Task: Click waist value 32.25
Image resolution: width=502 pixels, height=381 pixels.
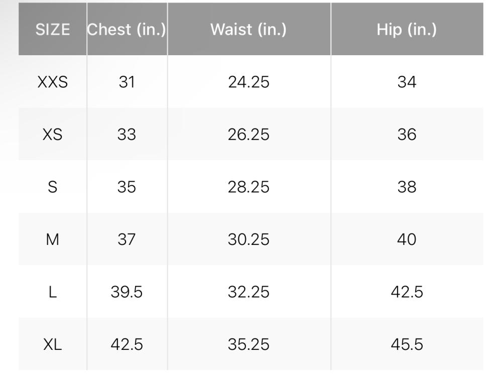Action: point(248,292)
